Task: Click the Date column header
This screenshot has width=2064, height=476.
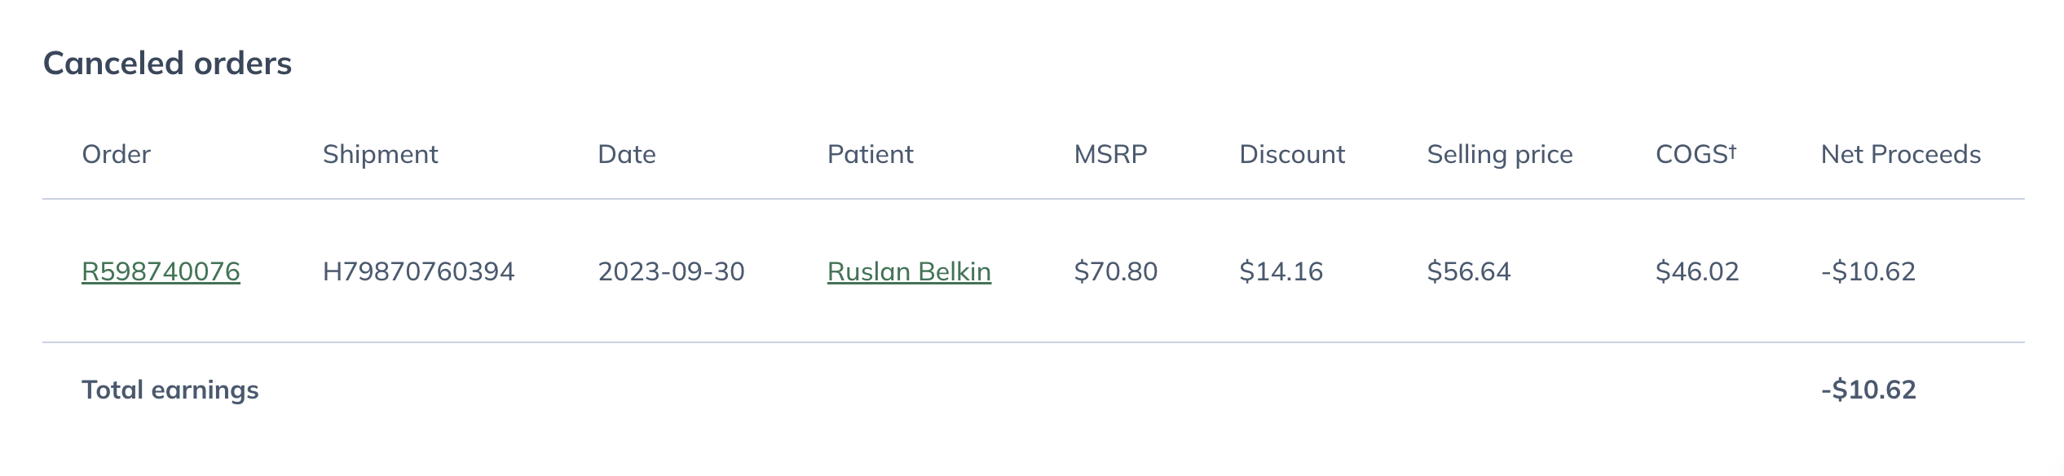Action: tap(626, 154)
